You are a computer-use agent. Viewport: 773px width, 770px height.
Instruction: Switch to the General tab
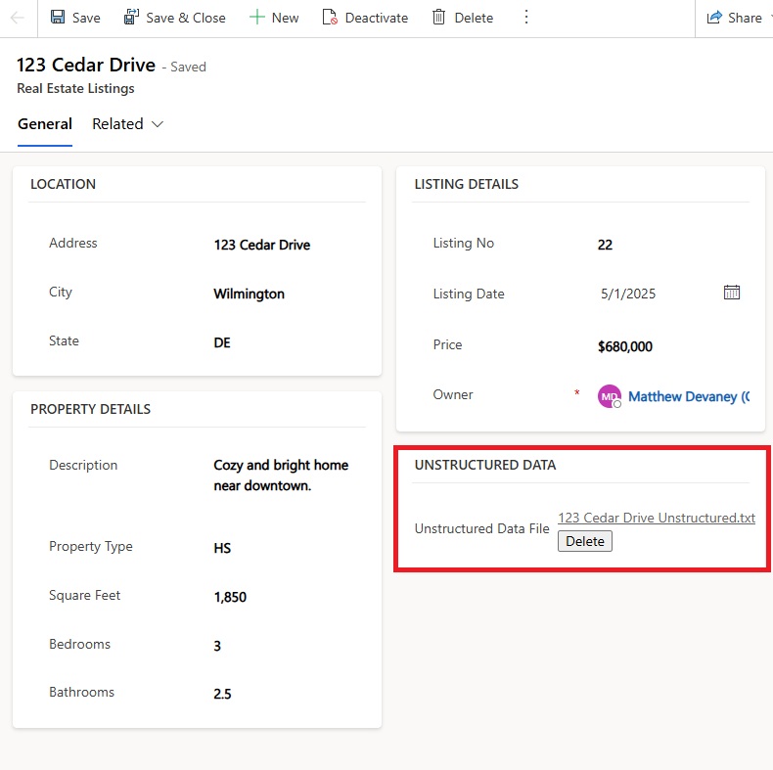pyautogui.click(x=45, y=124)
